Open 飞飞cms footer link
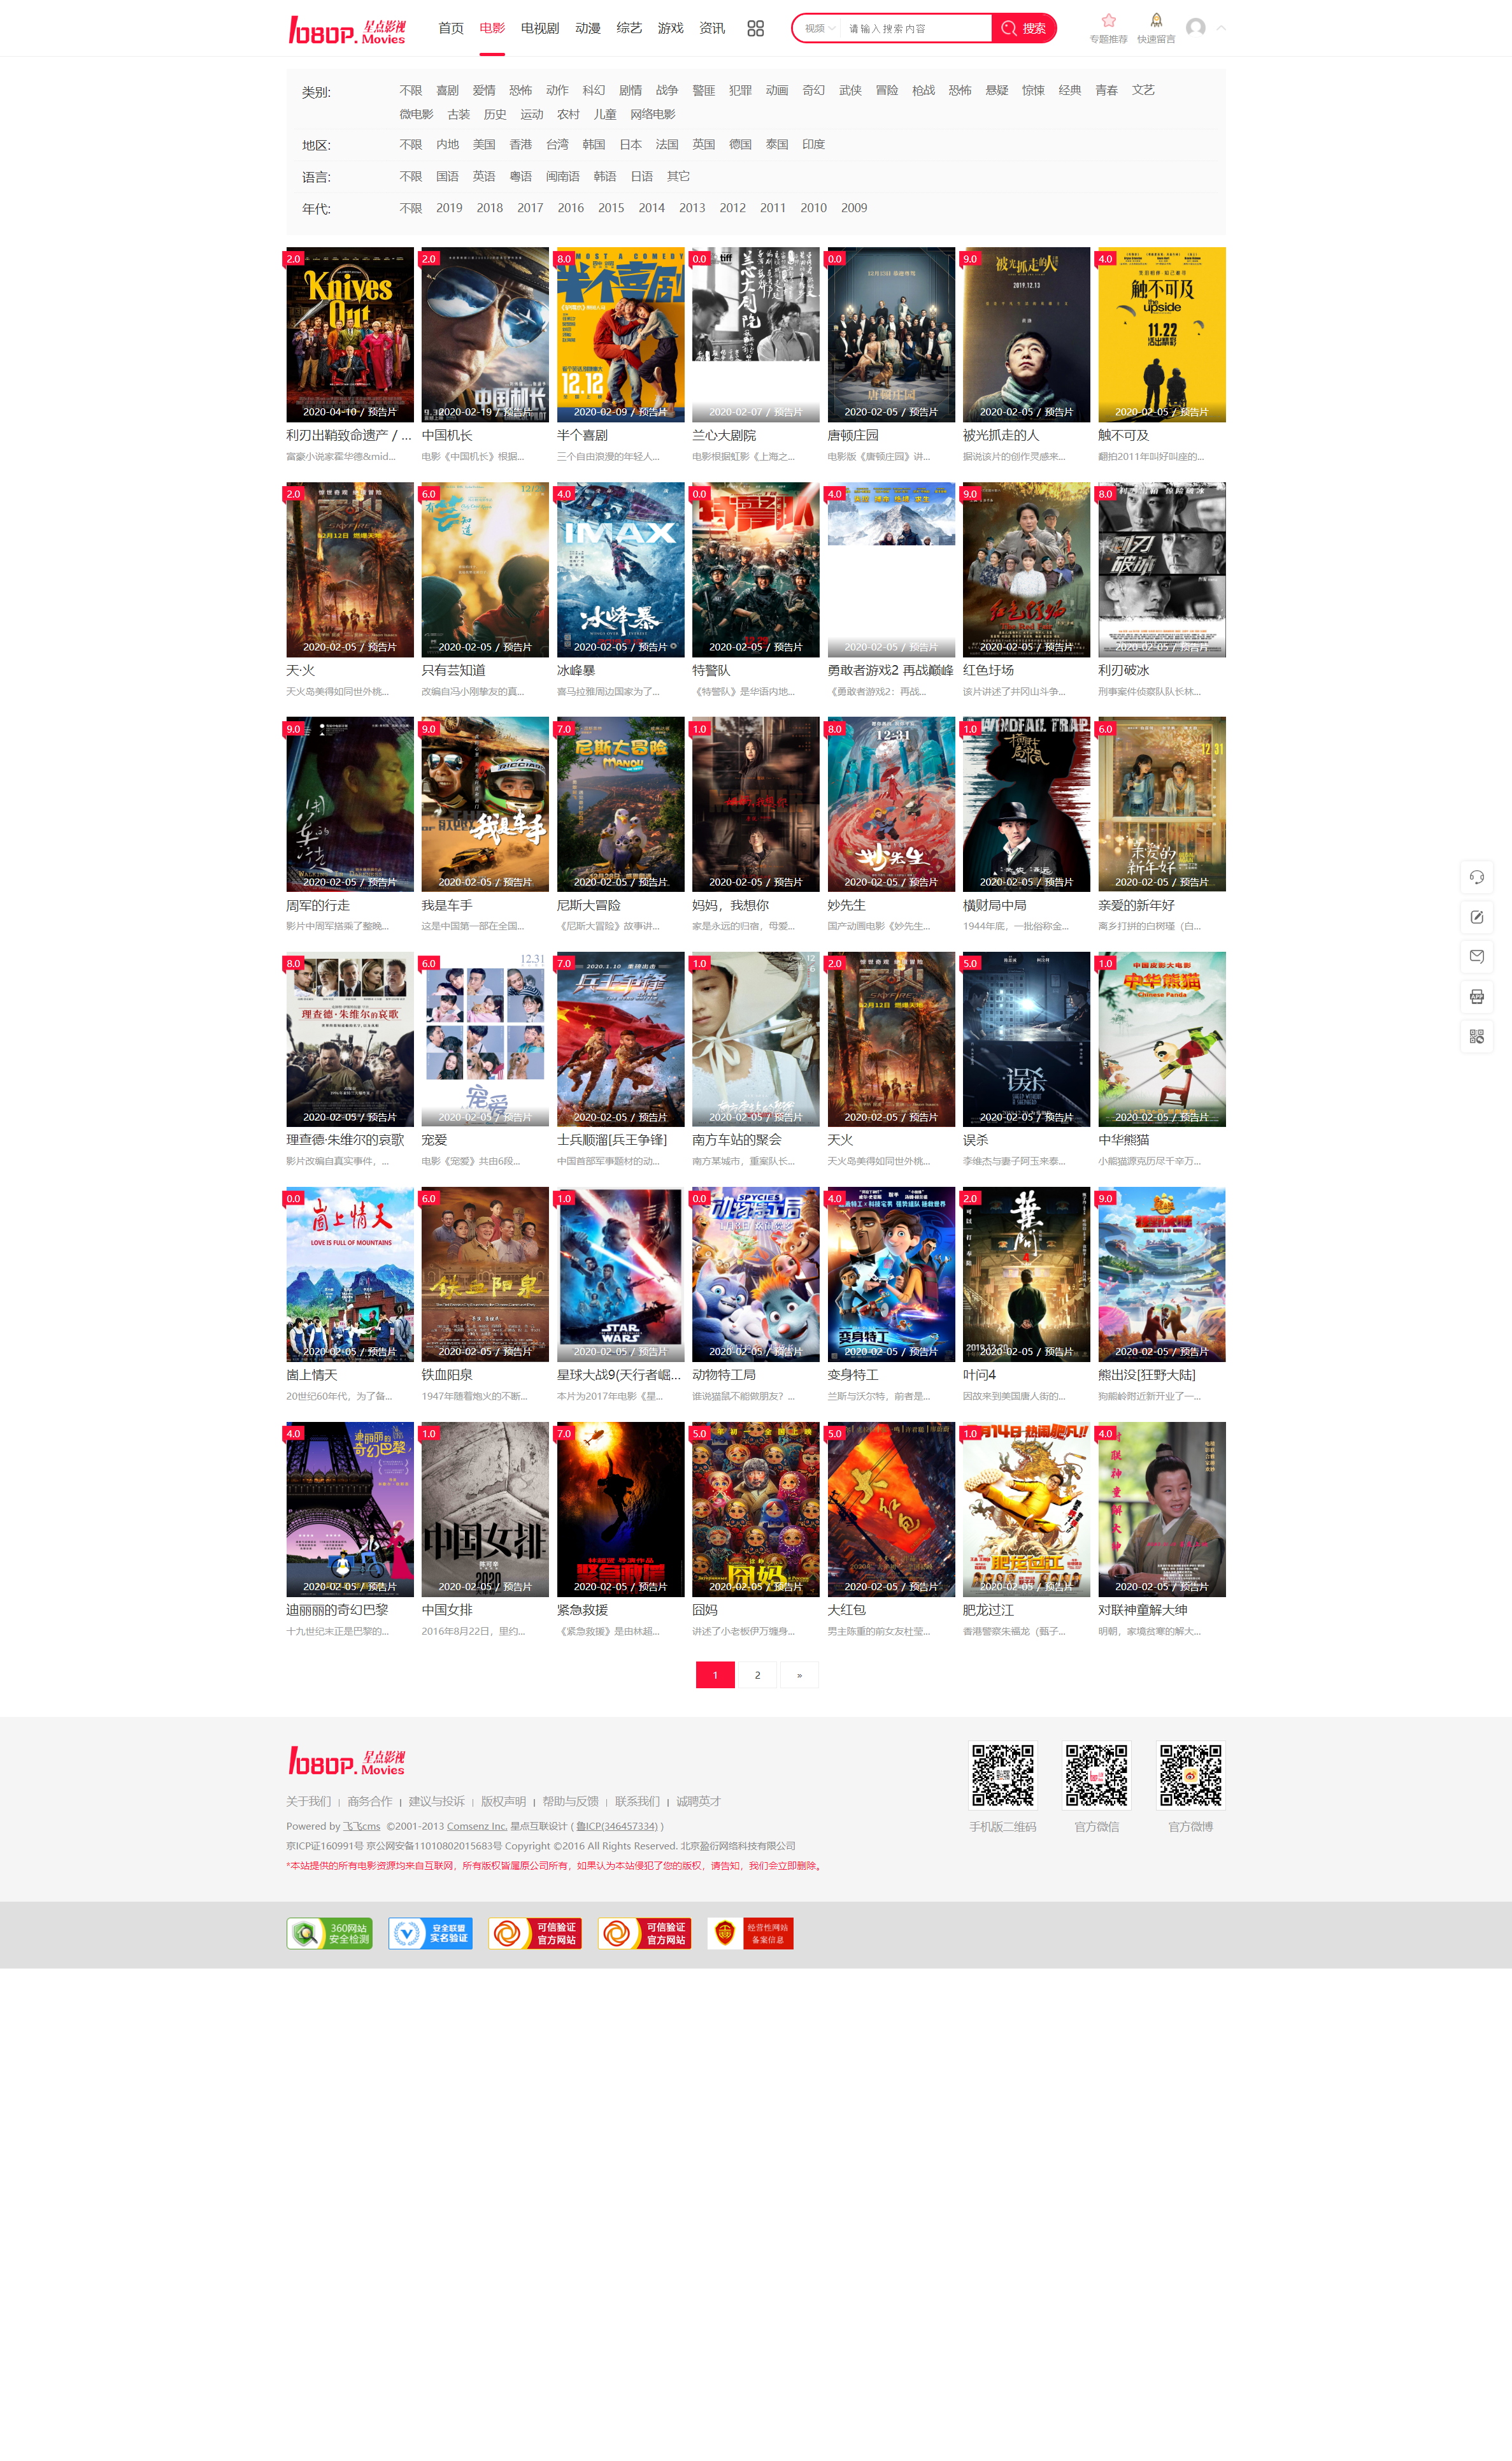 (362, 1826)
